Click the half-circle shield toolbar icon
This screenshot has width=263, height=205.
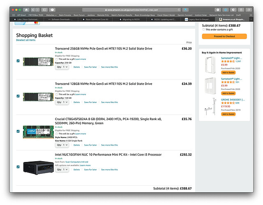233,10
